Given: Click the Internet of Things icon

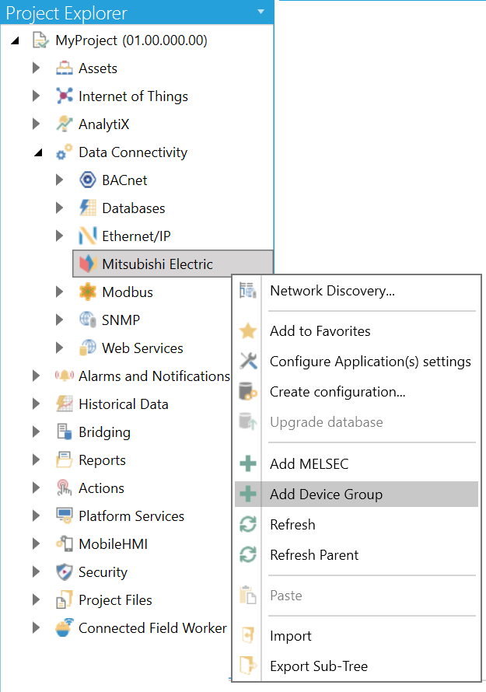Looking at the screenshot, I should pyautogui.click(x=65, y=96).
